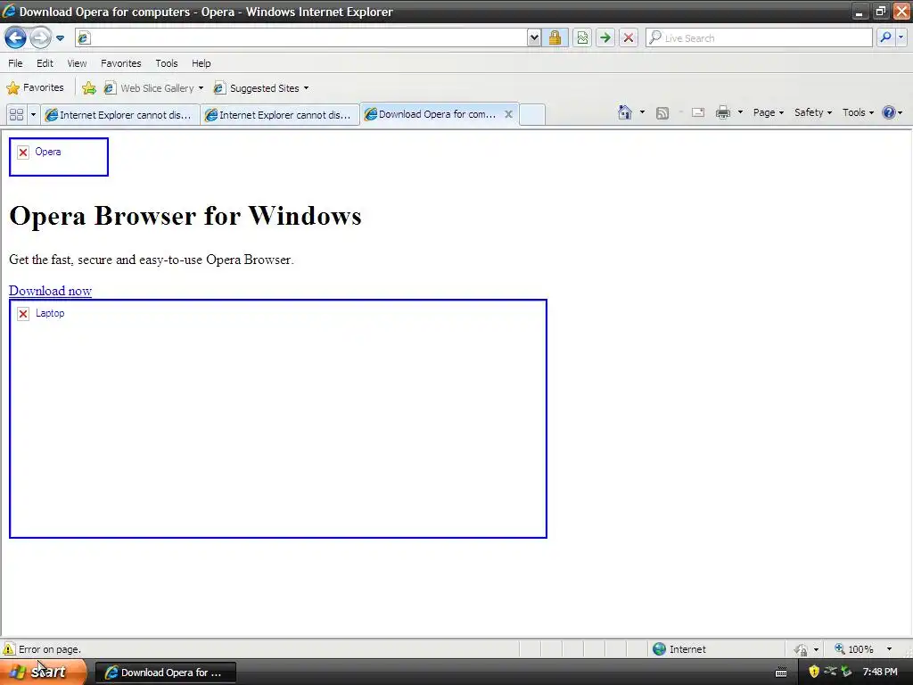Click the Back navigation arrow
Image resolution: width=913 pixels, height=685 pixels.
click(16, 37)
